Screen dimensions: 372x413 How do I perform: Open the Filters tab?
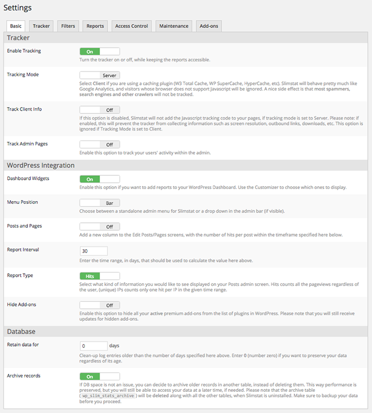68,26
